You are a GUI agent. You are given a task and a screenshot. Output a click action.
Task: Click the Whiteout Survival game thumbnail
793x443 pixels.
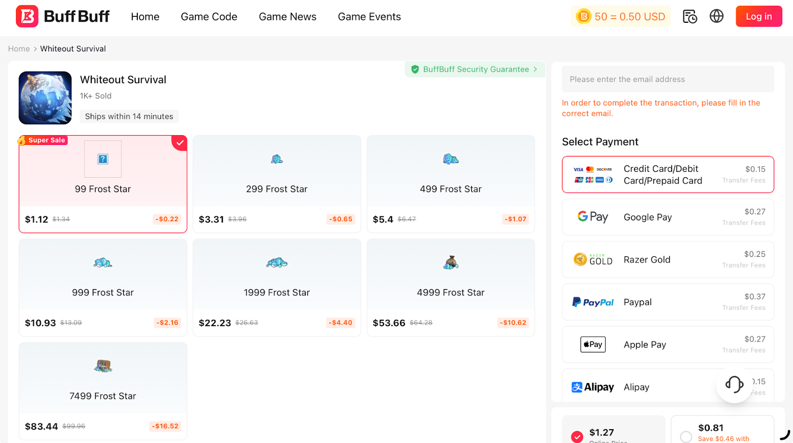(45, 98)
